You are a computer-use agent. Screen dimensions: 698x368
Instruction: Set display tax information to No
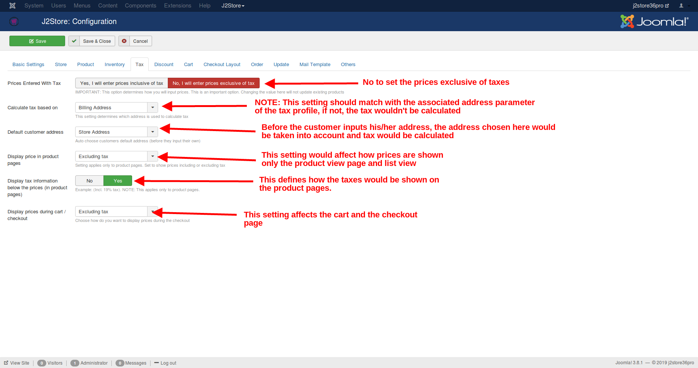point(90,181)
